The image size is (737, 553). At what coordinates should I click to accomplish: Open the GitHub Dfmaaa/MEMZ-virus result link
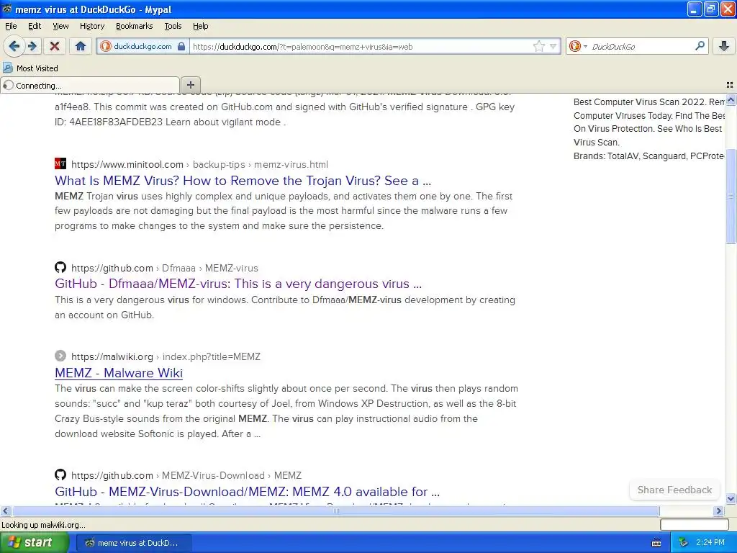pos(238,284)
